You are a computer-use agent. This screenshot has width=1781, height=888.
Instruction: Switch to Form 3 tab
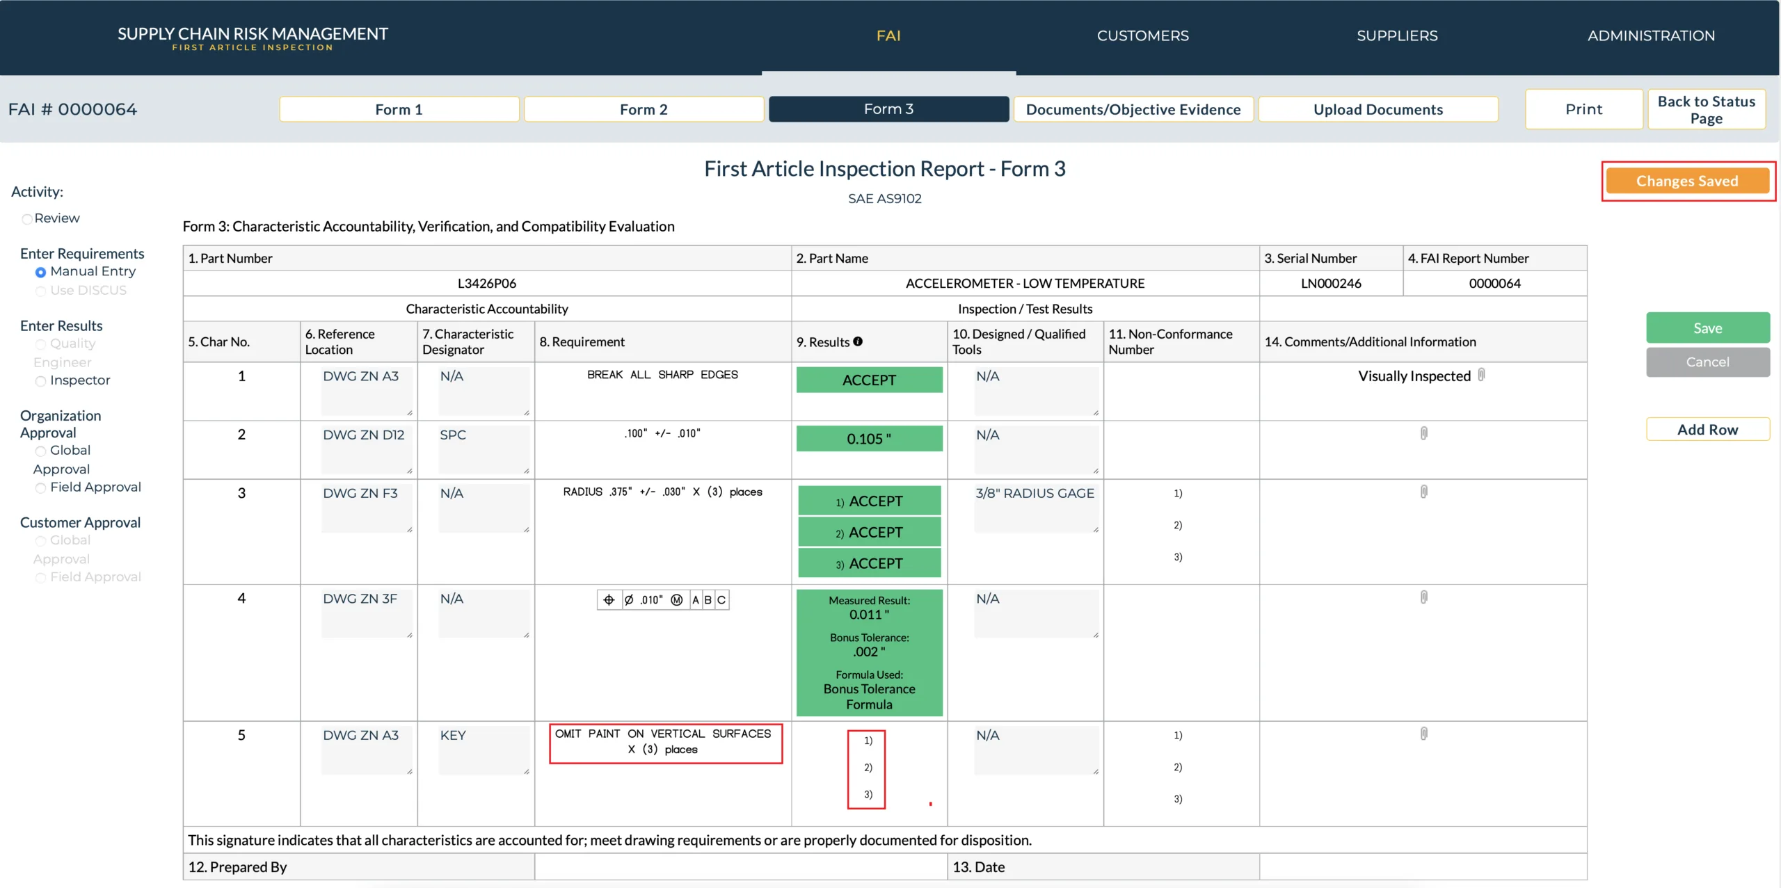point(888,109)
